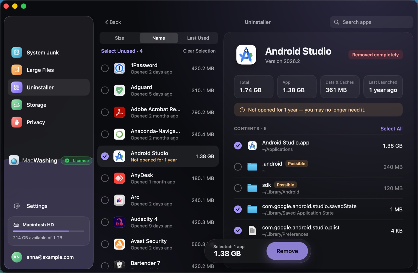Click the AN account avatar

[x=16, y=257]
